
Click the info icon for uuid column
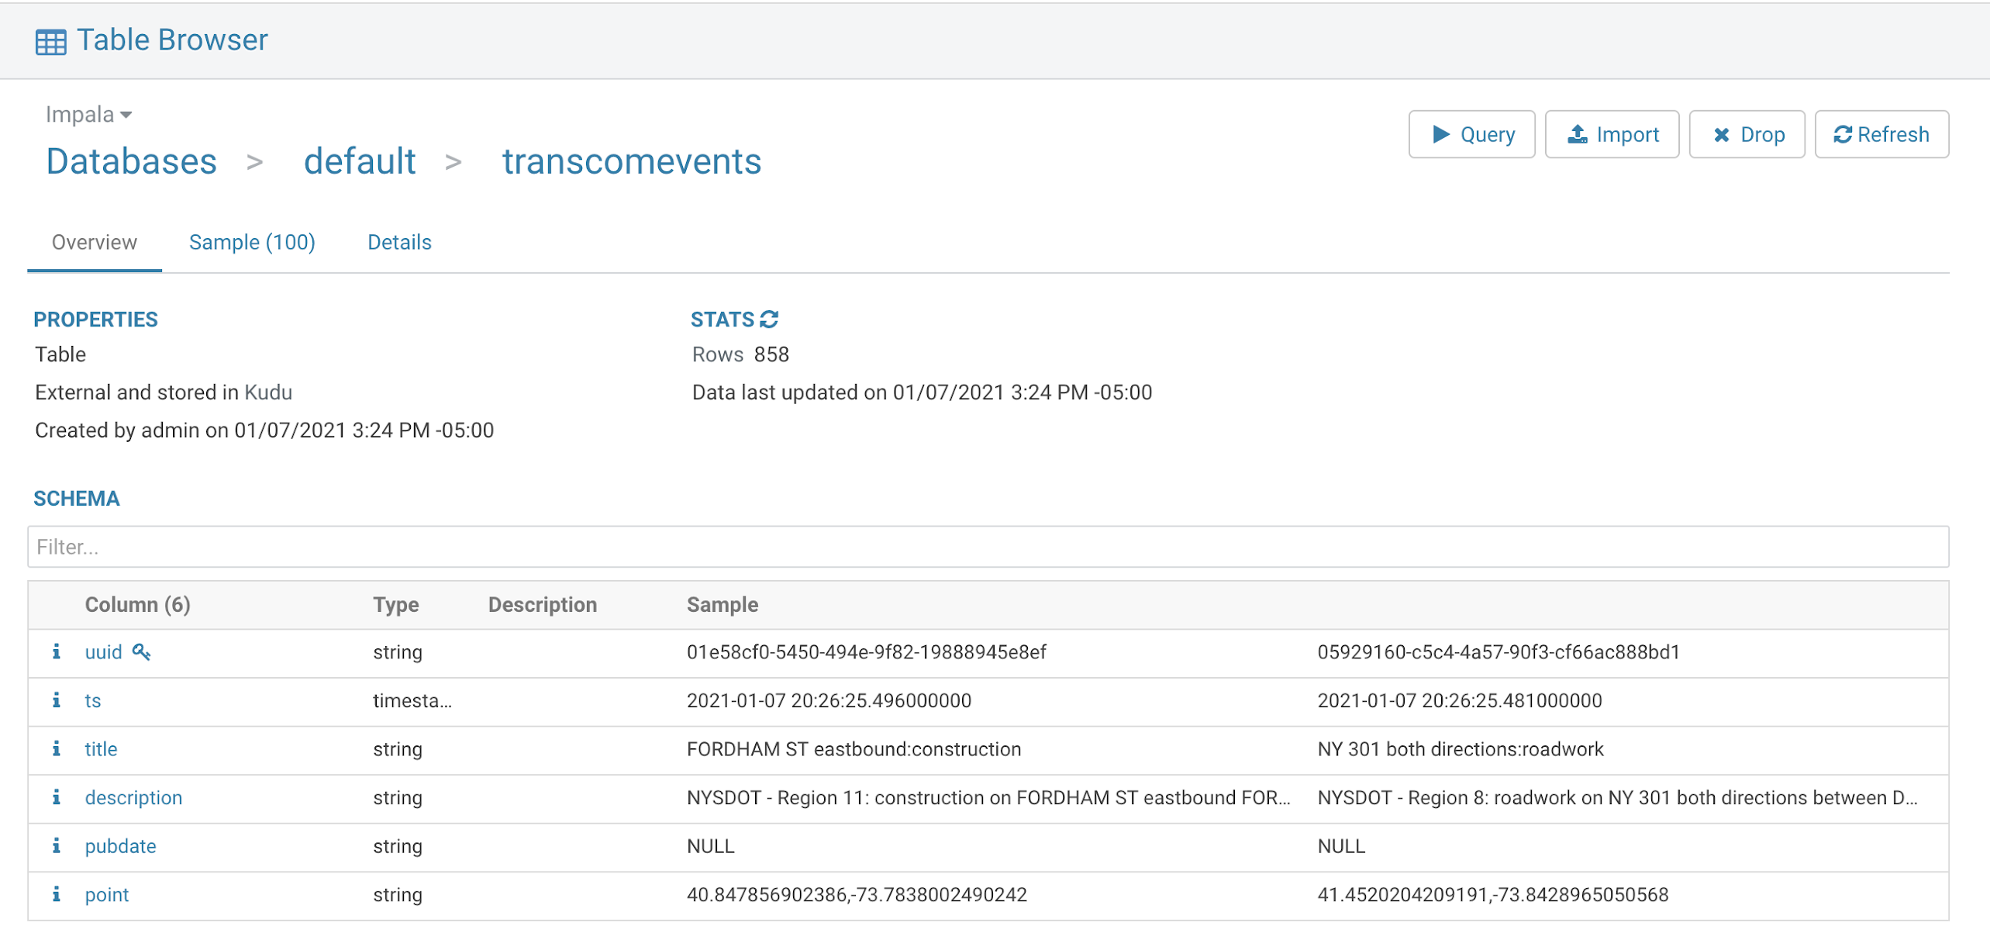click(x=56, y=651)
